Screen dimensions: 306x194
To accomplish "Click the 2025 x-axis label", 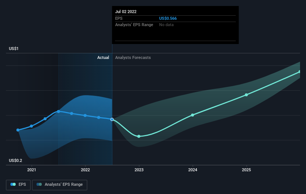I will click(x=246, y=170).
